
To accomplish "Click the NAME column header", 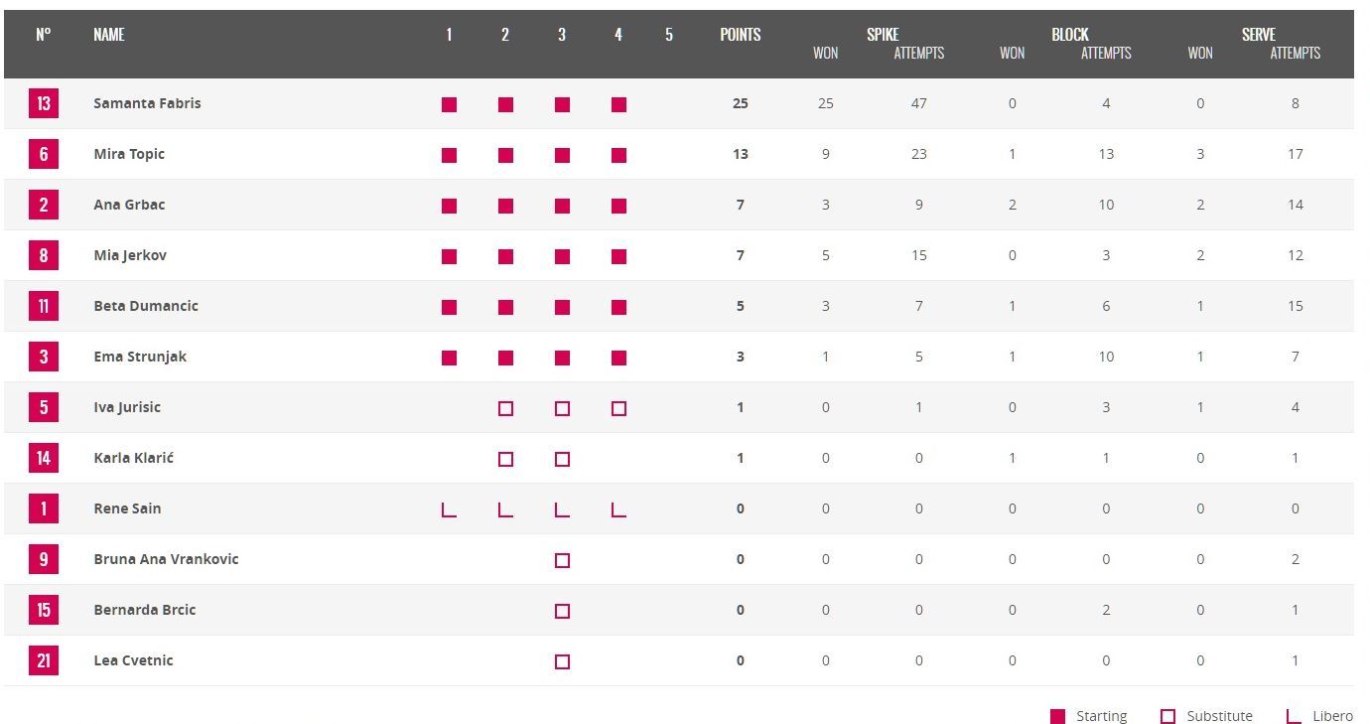I will [x=109, y=35].
